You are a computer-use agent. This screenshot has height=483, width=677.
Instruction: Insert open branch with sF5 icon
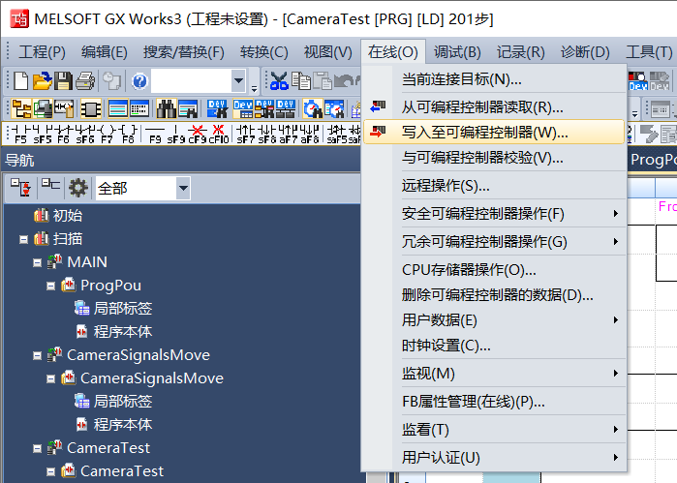(43, 135)
